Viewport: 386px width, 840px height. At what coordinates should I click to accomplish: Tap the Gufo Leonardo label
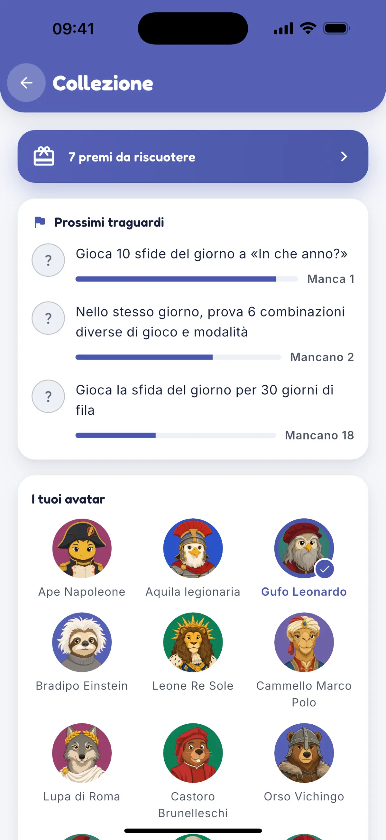point(304,592)
